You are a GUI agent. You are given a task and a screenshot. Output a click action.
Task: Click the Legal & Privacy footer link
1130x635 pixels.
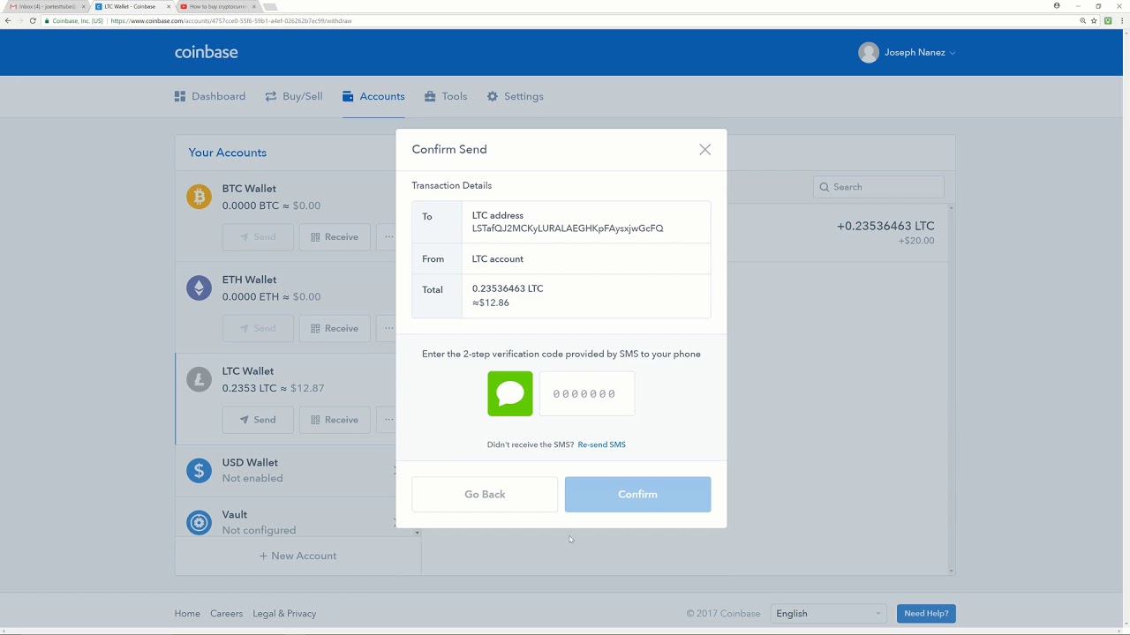click(x=284, y=613)
